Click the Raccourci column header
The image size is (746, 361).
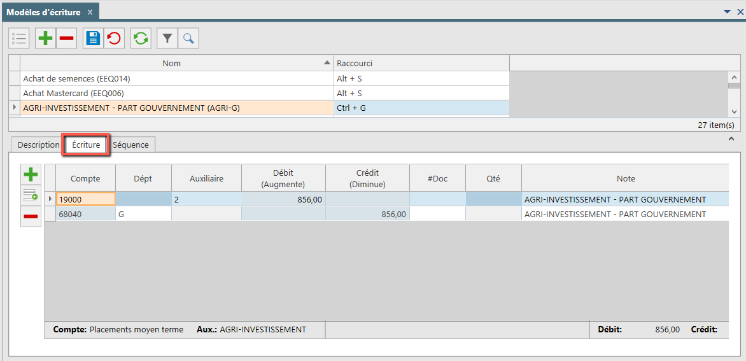pos(421,63)
